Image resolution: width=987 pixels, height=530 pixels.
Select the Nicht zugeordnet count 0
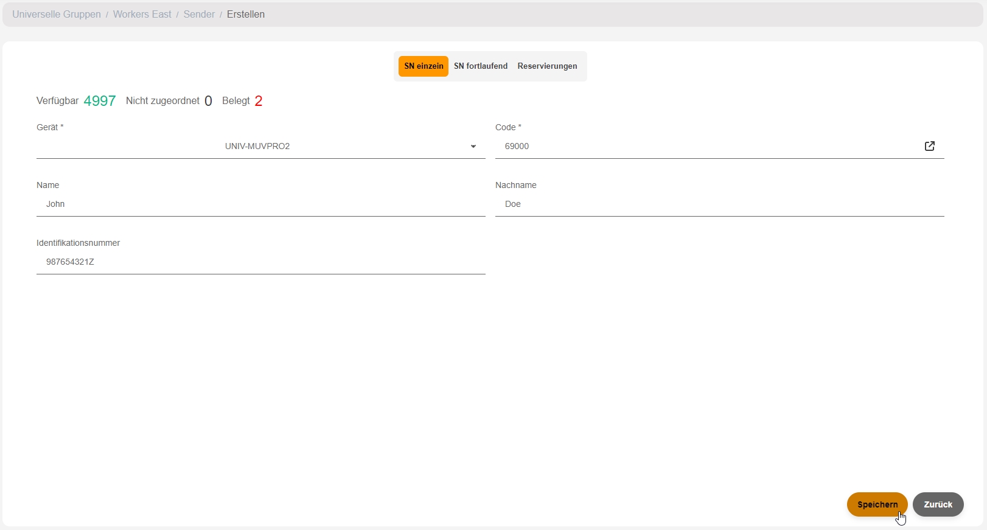(208, 101)
